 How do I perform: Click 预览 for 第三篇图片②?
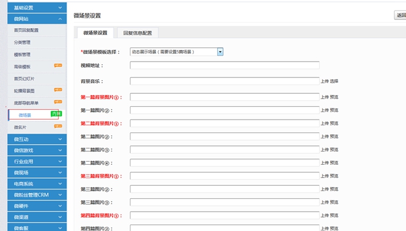pyautogui.click(x=334, y=189)
